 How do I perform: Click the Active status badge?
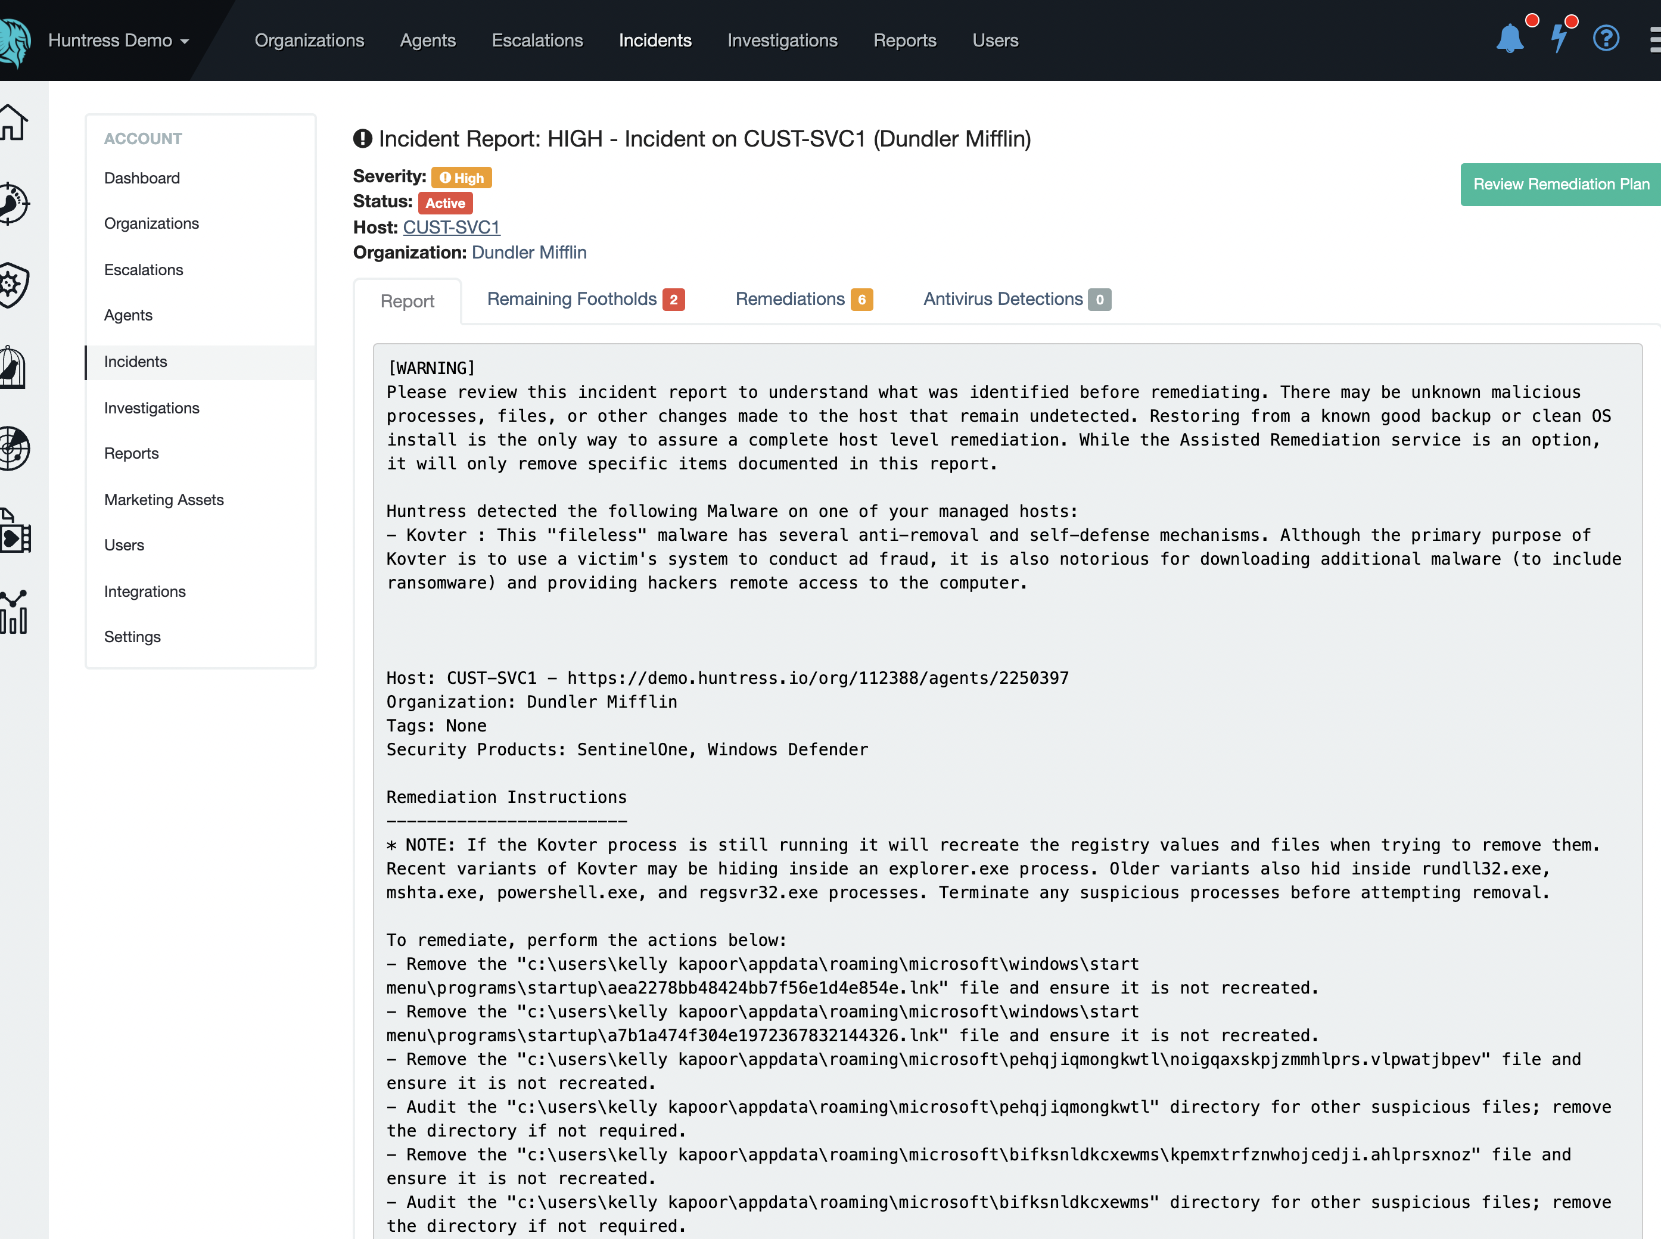point(445,203)
